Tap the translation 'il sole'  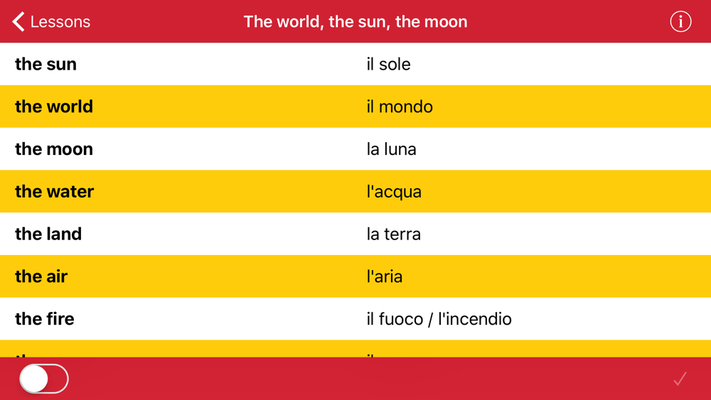pyautogui.click(x=388, y=64)
